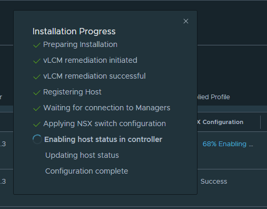Click the Updating host status step
The image size is (267, 209).
click(82, 155)
